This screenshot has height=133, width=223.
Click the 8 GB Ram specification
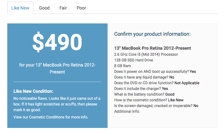click(x=122, y=66)
